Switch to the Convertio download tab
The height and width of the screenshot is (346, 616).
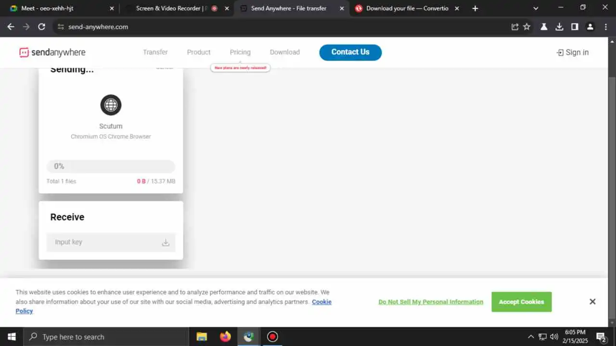click(407, 9)
